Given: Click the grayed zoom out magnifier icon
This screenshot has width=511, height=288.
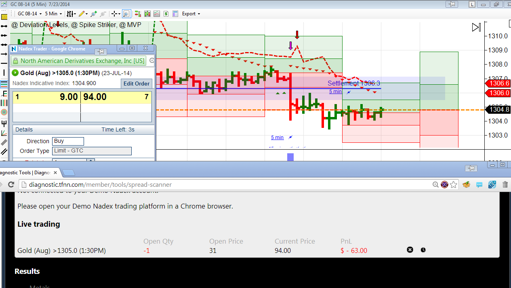Looking at the screenshot, I should (103, 14).
